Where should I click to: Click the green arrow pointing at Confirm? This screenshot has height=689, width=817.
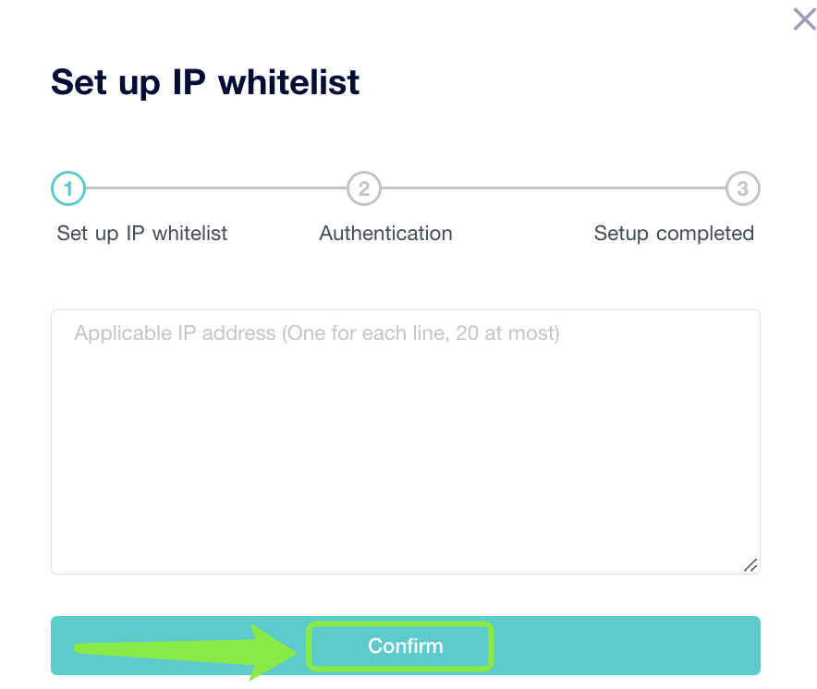[185, 647]
